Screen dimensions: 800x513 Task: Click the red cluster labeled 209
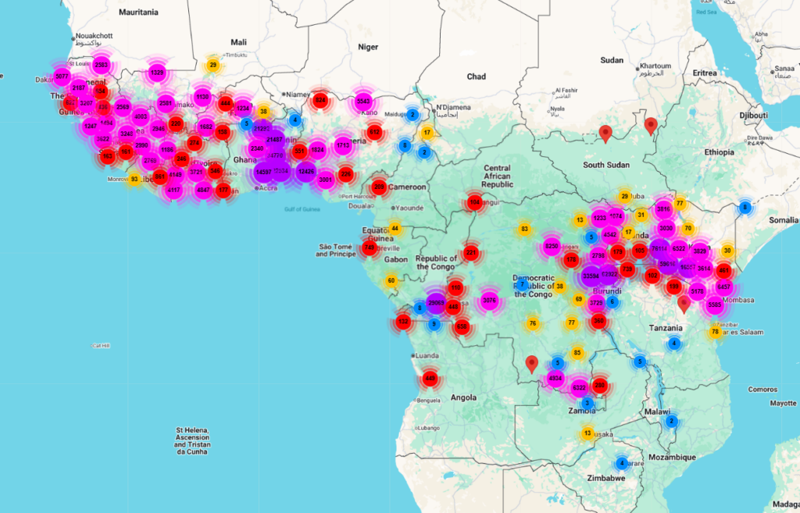pos(380,187)
